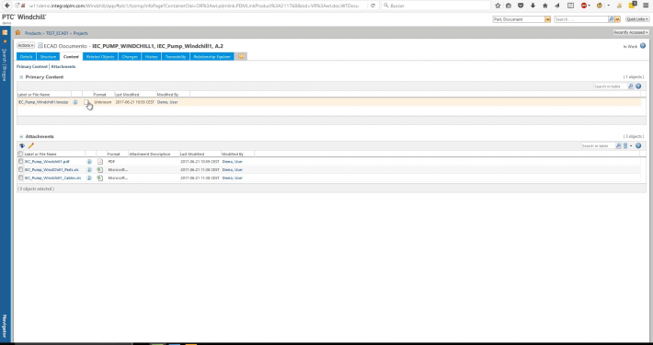Open help icon of Primary Content table

pos(638,86)
